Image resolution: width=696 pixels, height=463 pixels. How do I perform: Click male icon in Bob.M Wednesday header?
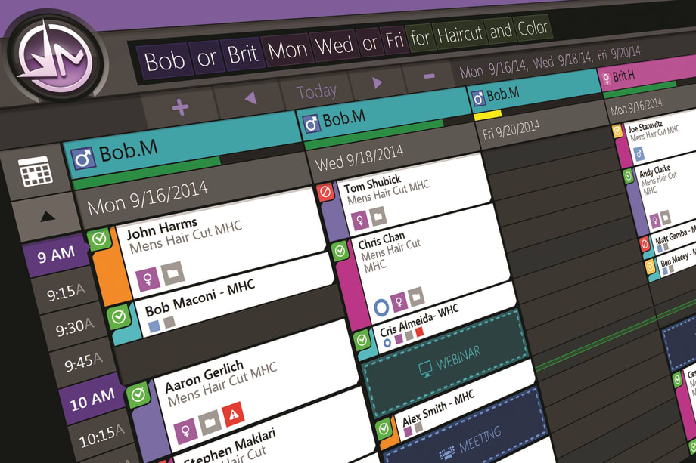311,124
